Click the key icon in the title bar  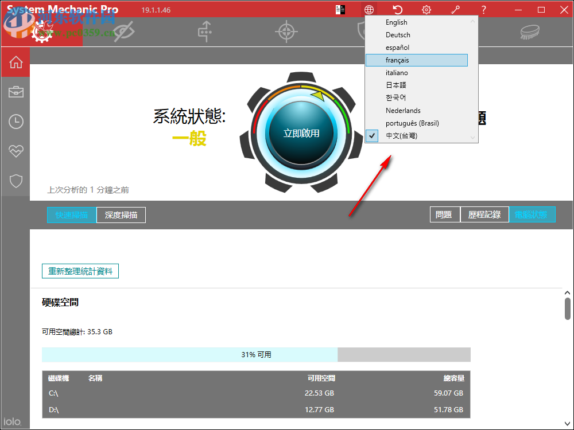point(455,9)
